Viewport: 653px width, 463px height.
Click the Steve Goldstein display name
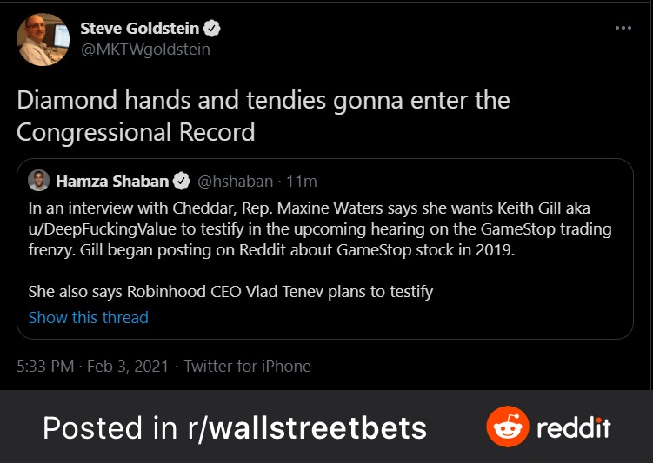tap(139, 29)
